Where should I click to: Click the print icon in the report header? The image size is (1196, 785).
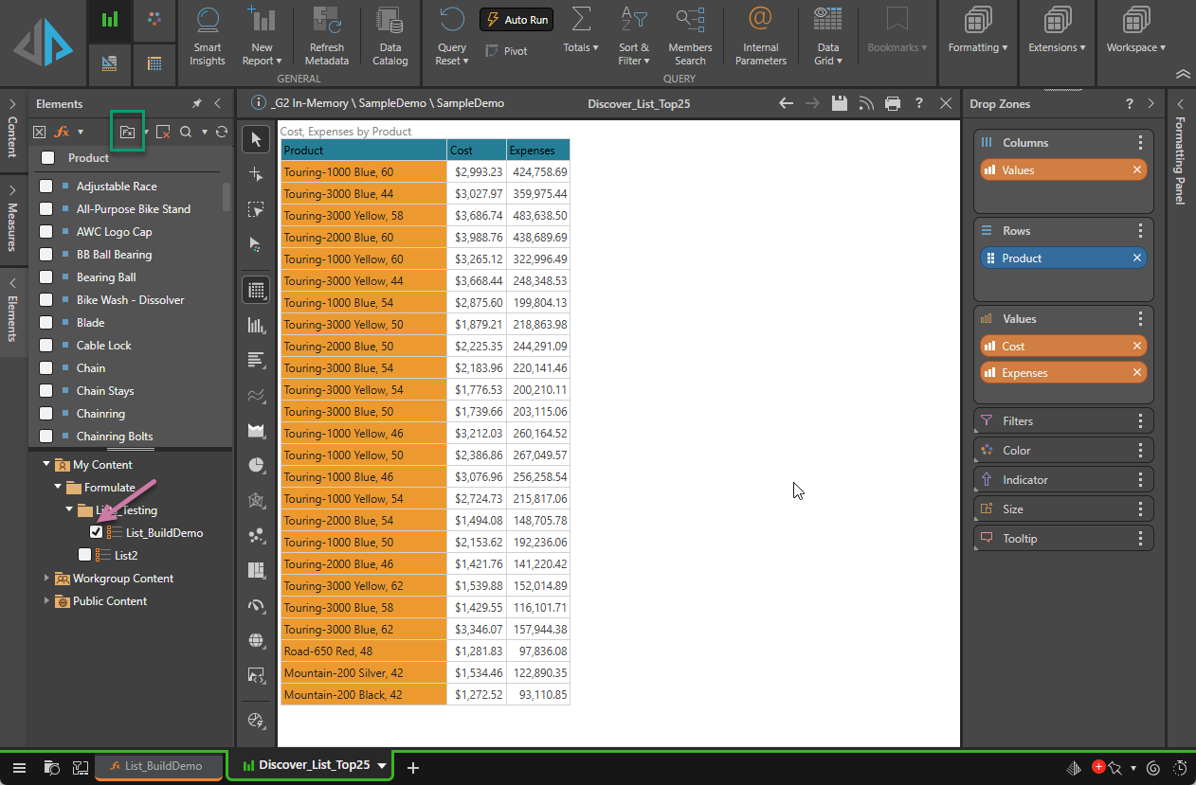892,103
